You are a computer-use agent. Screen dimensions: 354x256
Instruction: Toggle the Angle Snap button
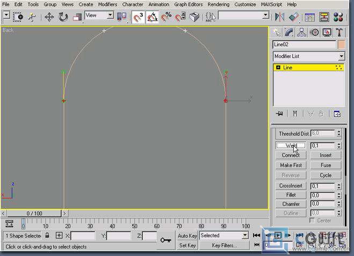click(x=152, y=17)
